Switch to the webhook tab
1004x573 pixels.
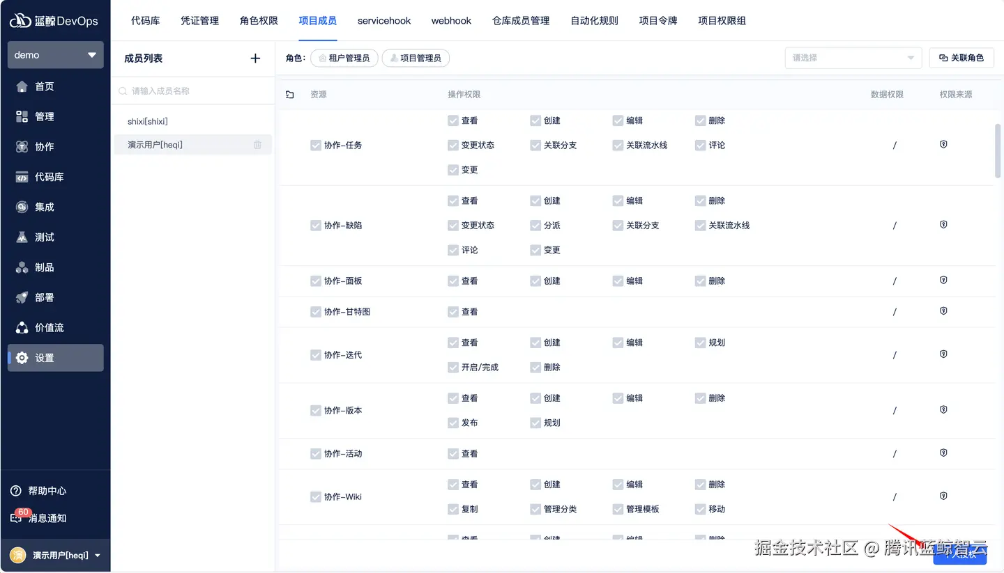coord(451,21)
